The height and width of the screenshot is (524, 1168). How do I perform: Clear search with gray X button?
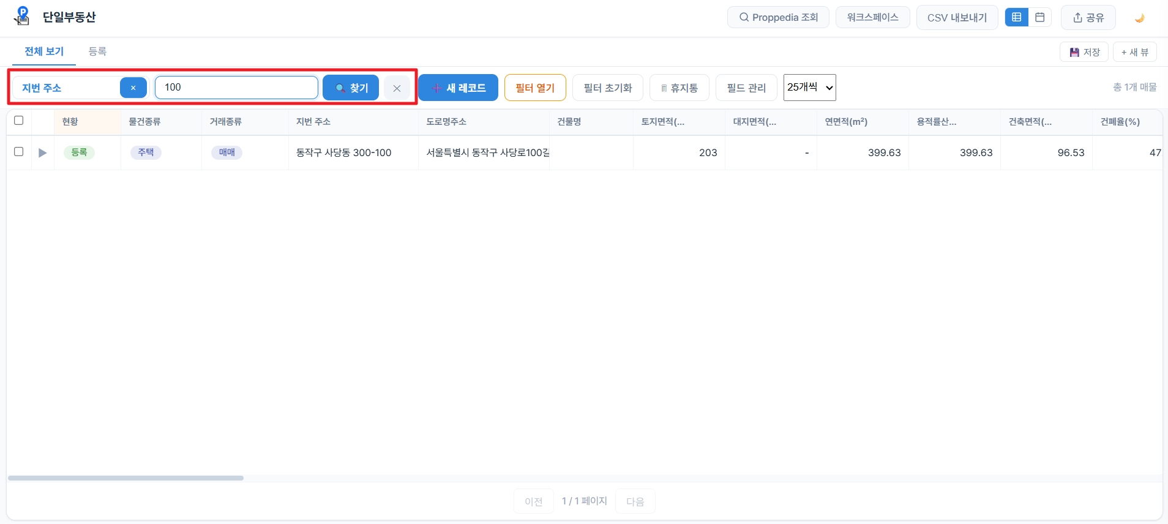coord(397,88)
